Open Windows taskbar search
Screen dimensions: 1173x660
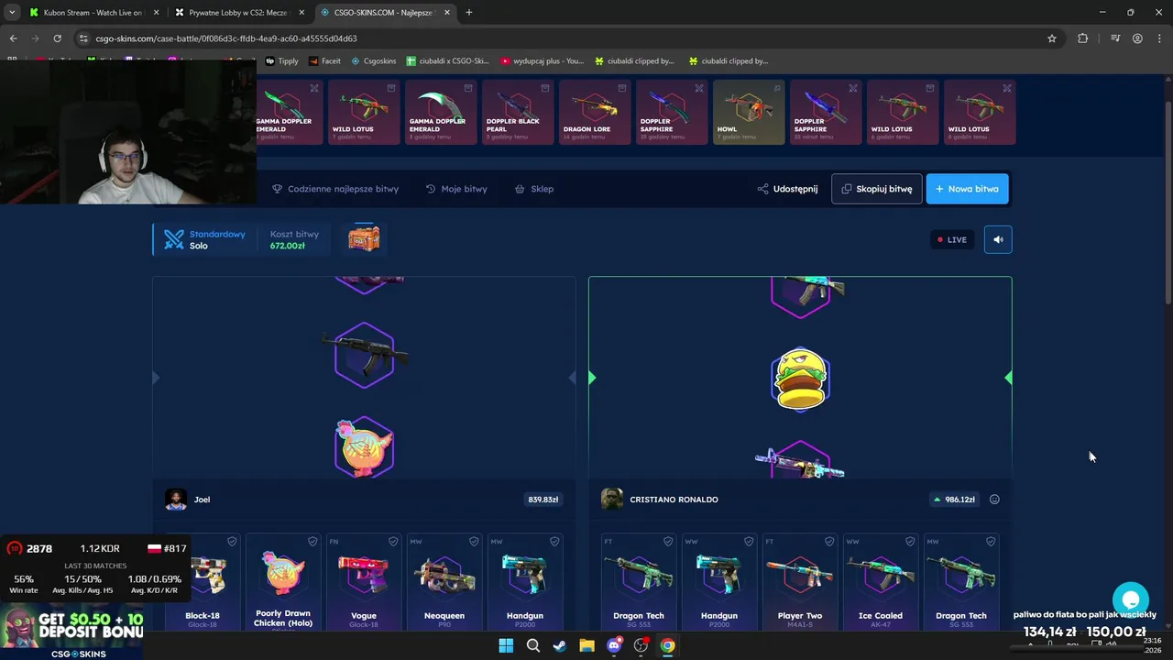tap(532, 645)
